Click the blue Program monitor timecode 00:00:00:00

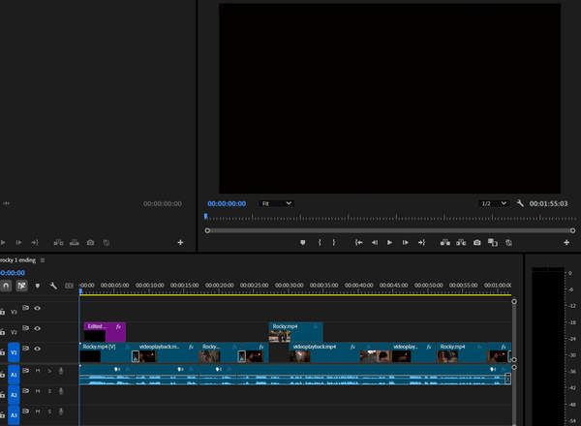227,203
